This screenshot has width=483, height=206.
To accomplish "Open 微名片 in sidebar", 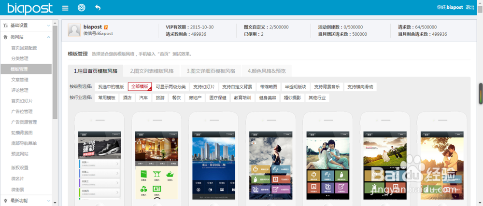I will pos(17,179).
